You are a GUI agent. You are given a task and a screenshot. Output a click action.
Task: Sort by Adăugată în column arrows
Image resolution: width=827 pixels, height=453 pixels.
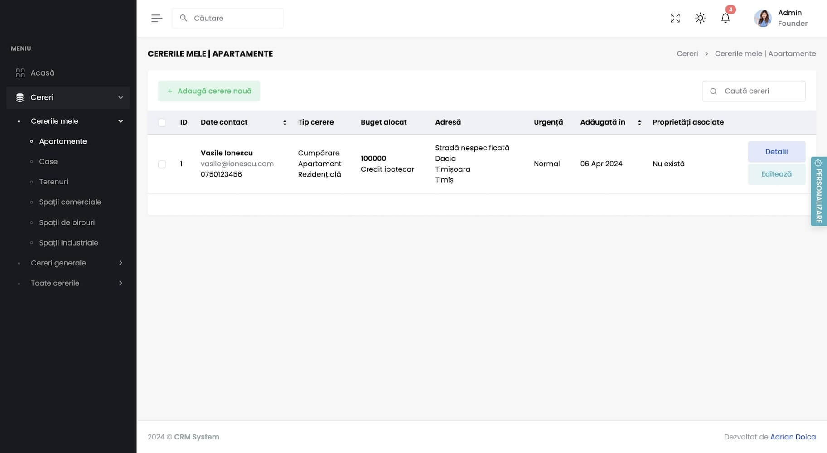(x=639, y=122)
